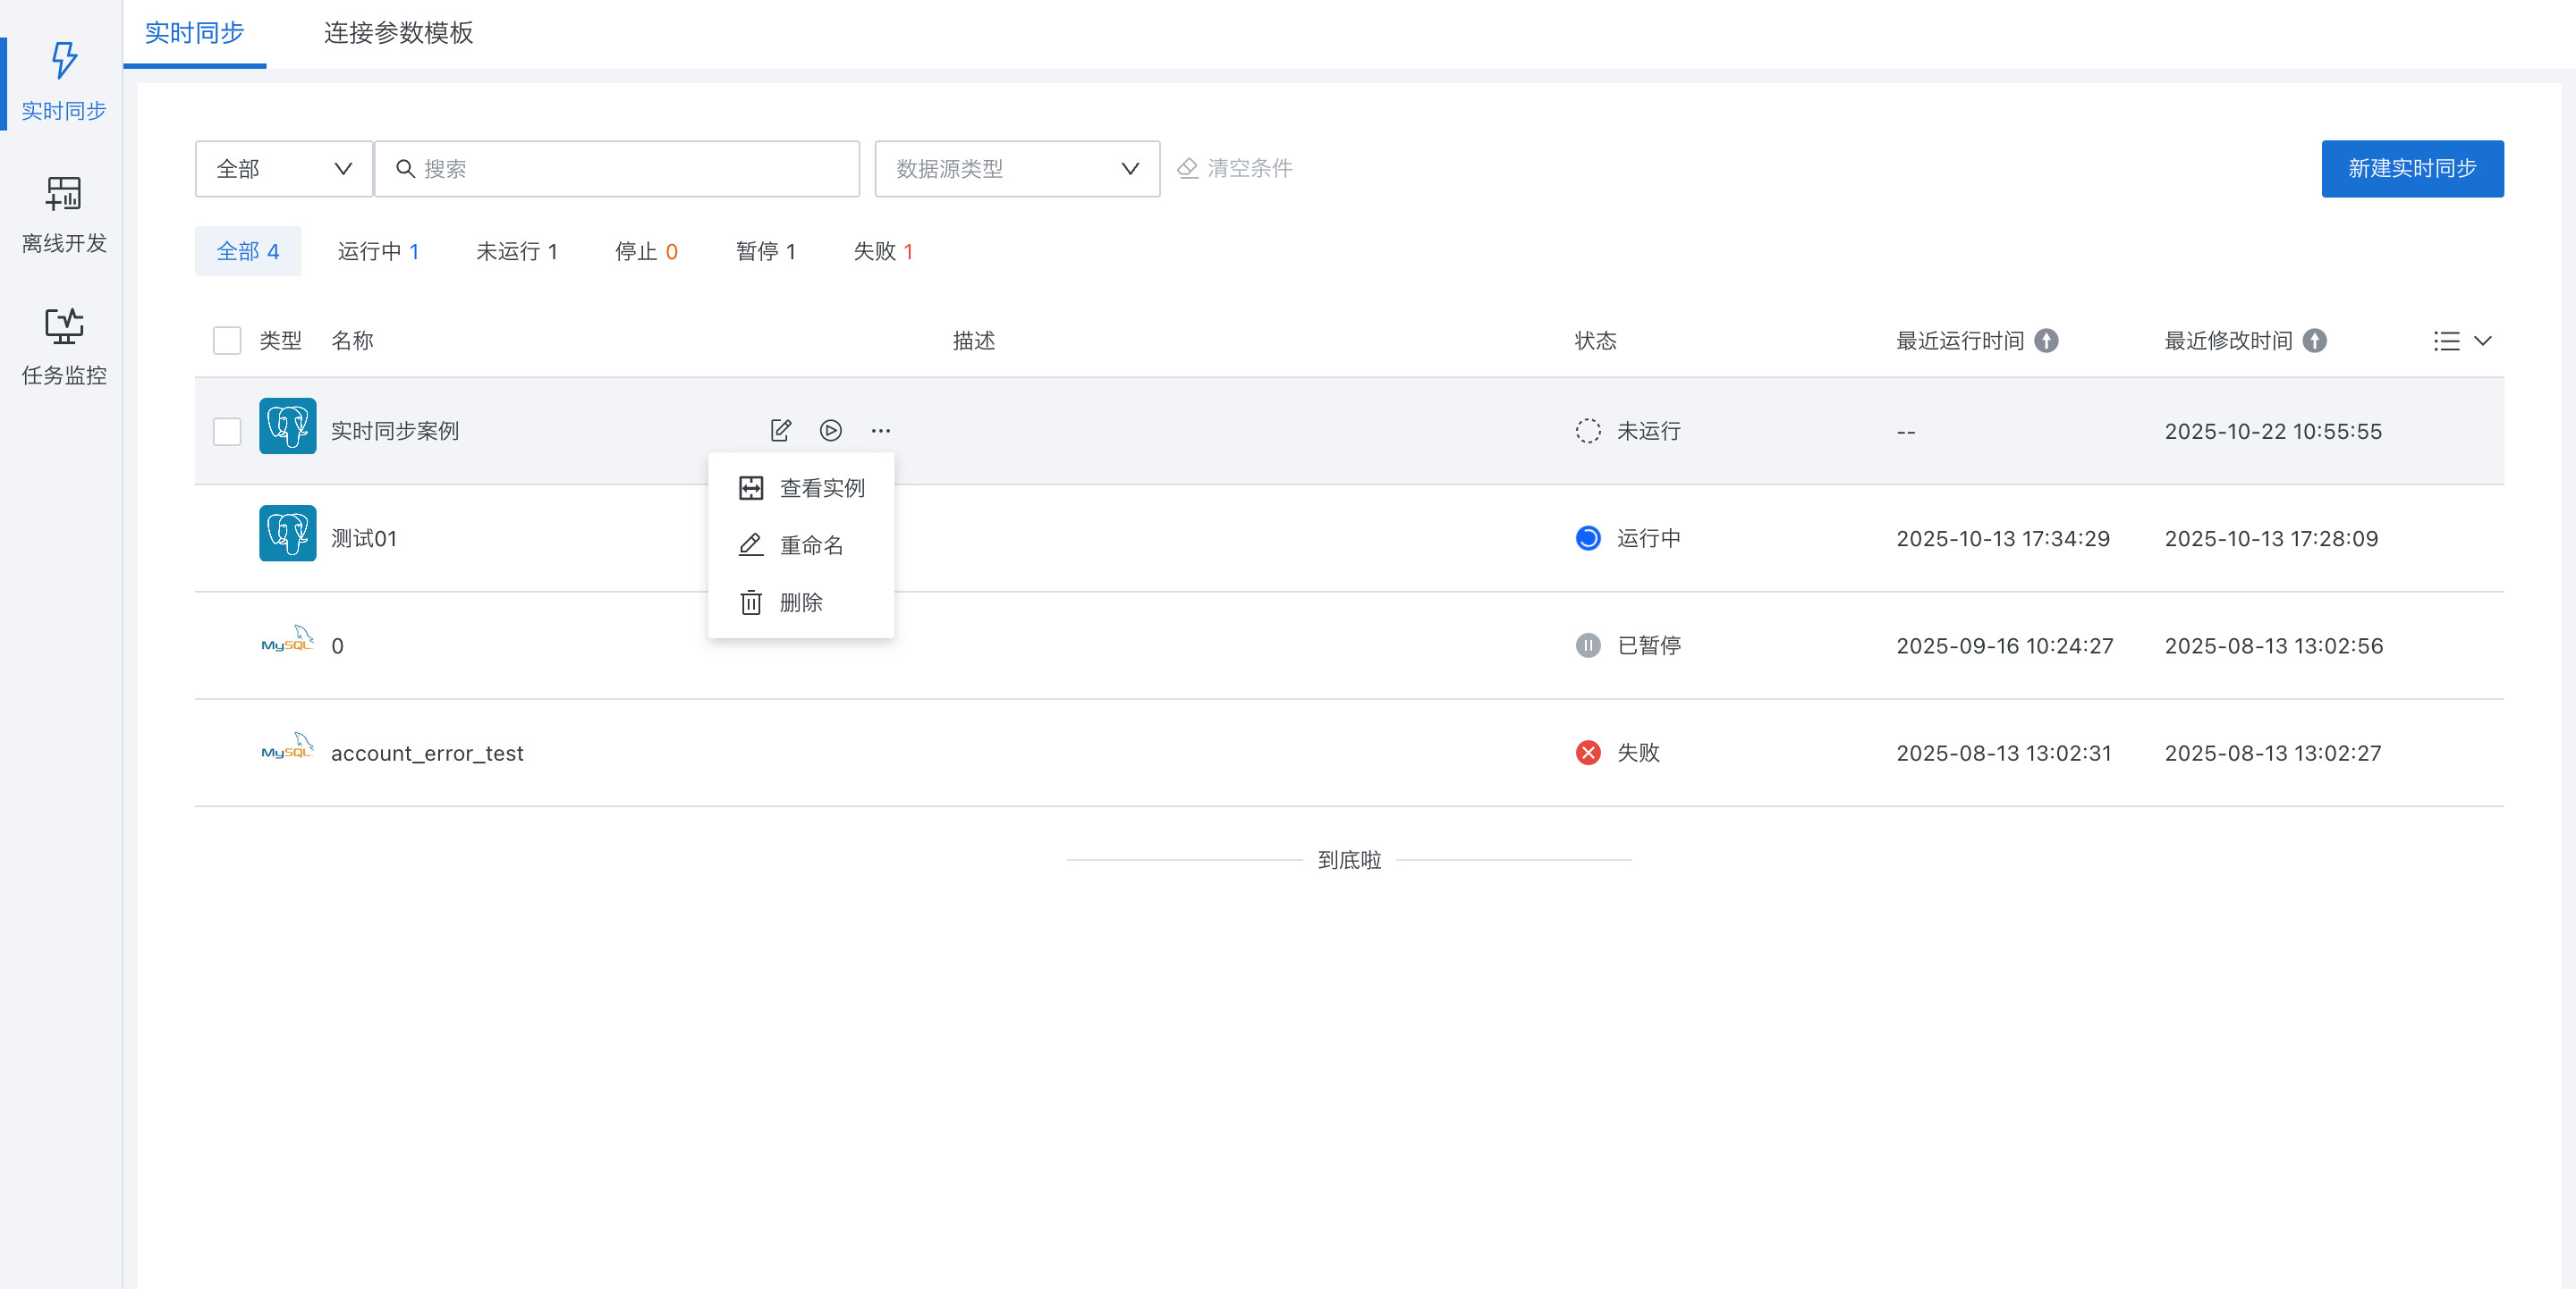Run the 实时同步案例 task with the play icon
The width and height of the screenshot is (2576, 1289).
[830, 431]
